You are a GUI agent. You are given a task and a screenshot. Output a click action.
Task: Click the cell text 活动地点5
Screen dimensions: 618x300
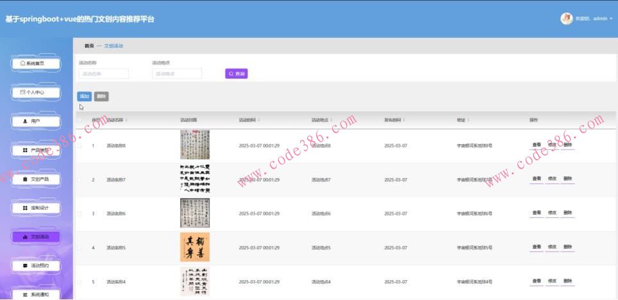pos(321,248)
